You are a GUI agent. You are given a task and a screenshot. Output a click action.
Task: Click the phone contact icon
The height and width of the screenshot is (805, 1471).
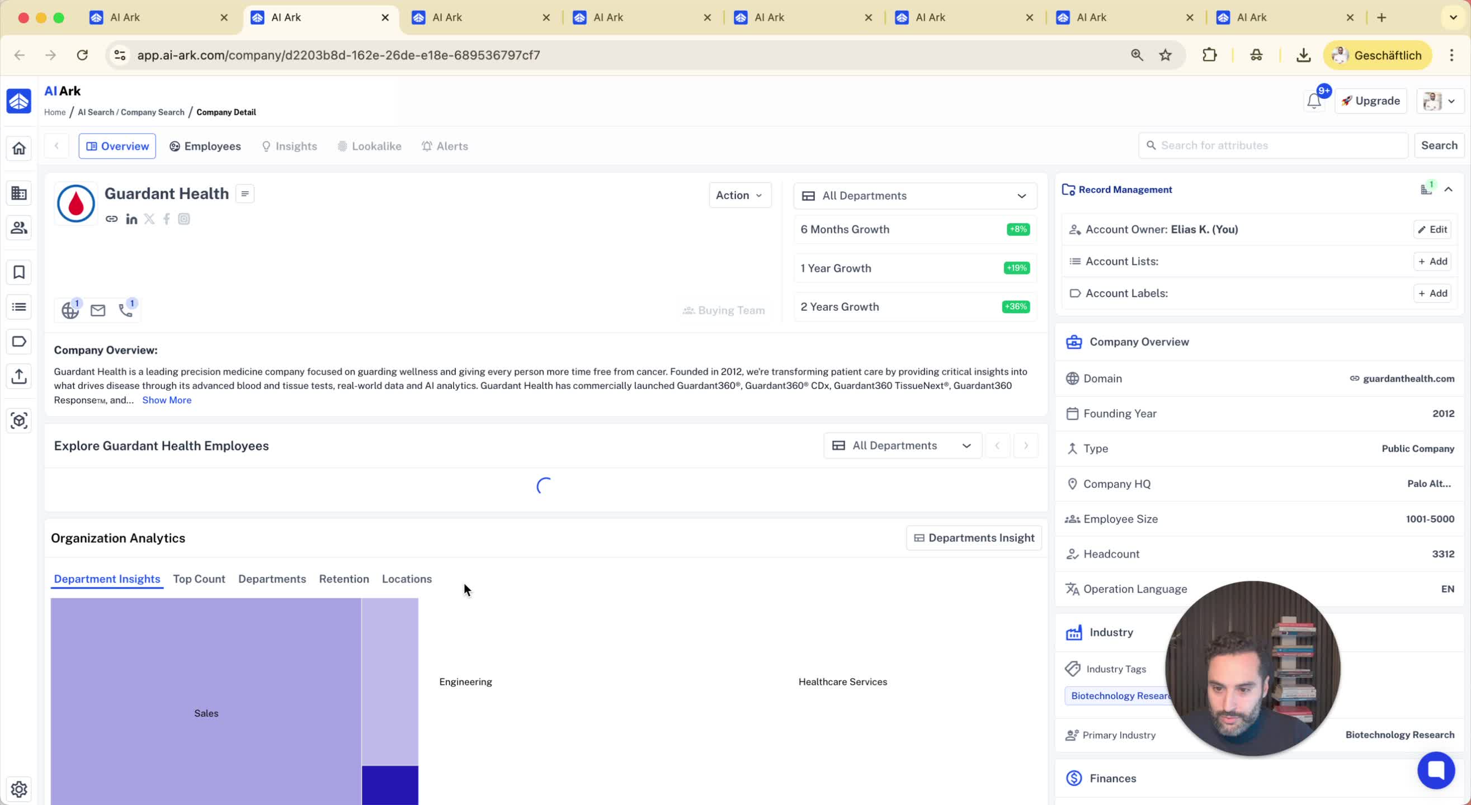tap(126, 310)
